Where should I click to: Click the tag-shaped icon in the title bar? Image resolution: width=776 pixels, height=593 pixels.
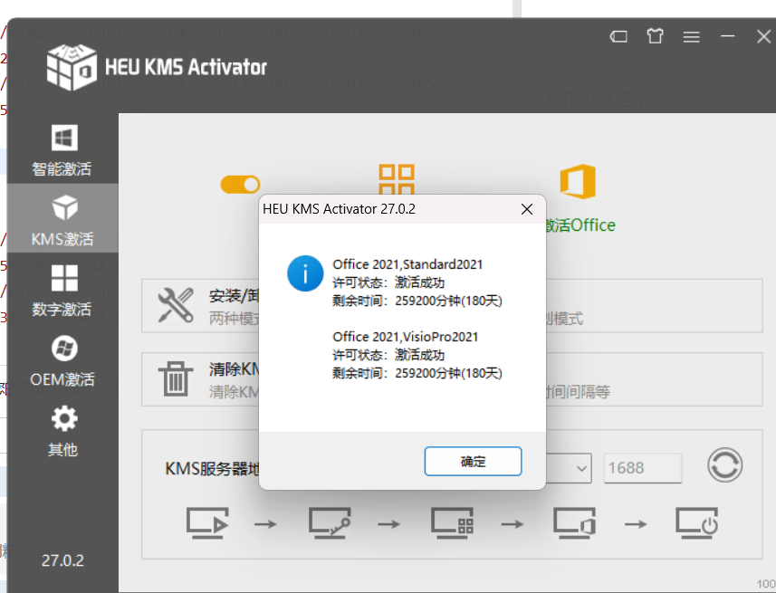pos(618,36)
